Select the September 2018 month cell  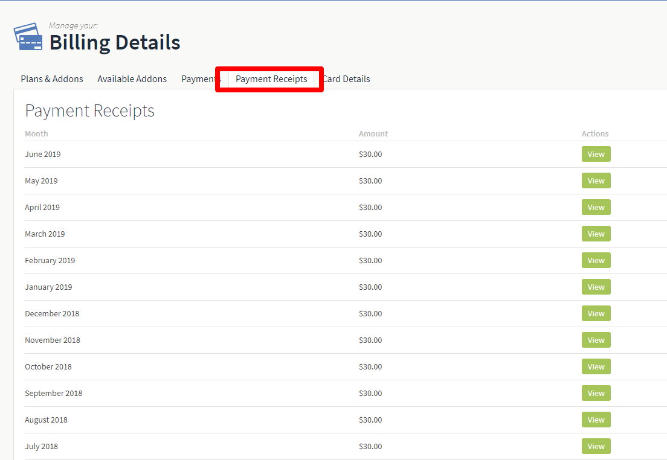pyautogui.click(x=54, y=393)
